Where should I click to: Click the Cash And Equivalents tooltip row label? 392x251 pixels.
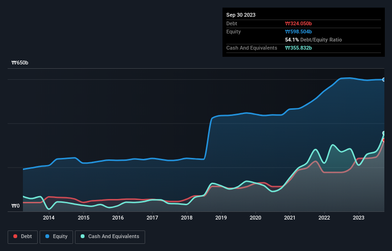pyautogui.click(x=252, y=48)
